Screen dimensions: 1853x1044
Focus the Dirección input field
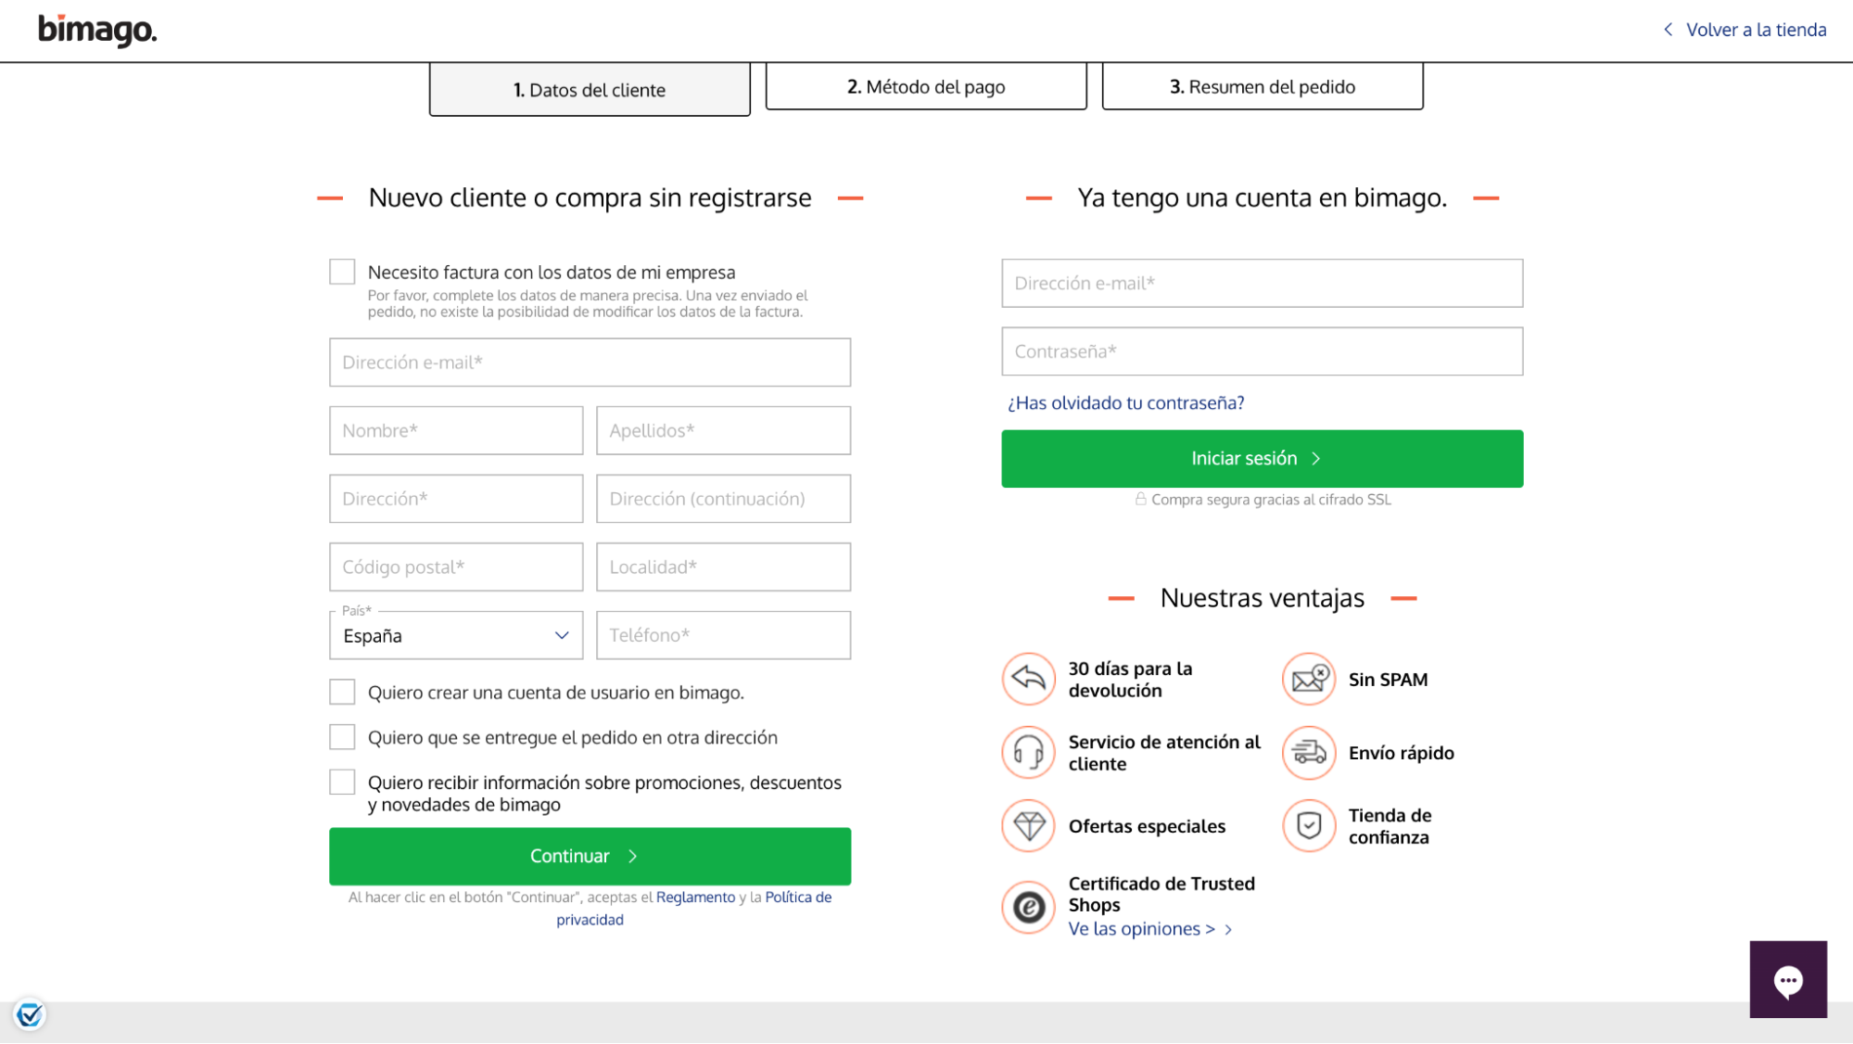pos(456,499)
